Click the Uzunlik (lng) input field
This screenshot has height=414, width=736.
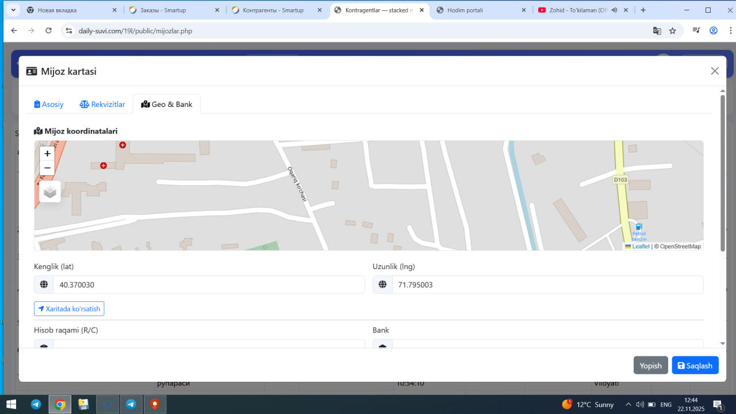548,285
